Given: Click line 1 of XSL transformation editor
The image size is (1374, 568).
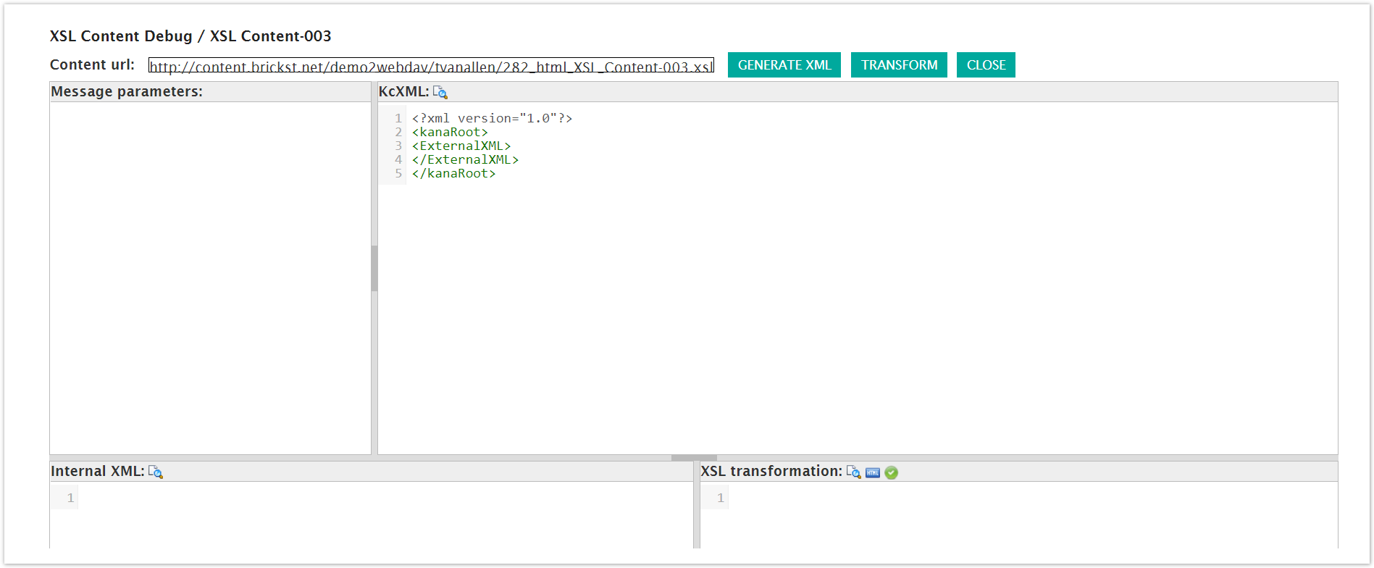Looking at the screenshot, I should pos(1033,498).
